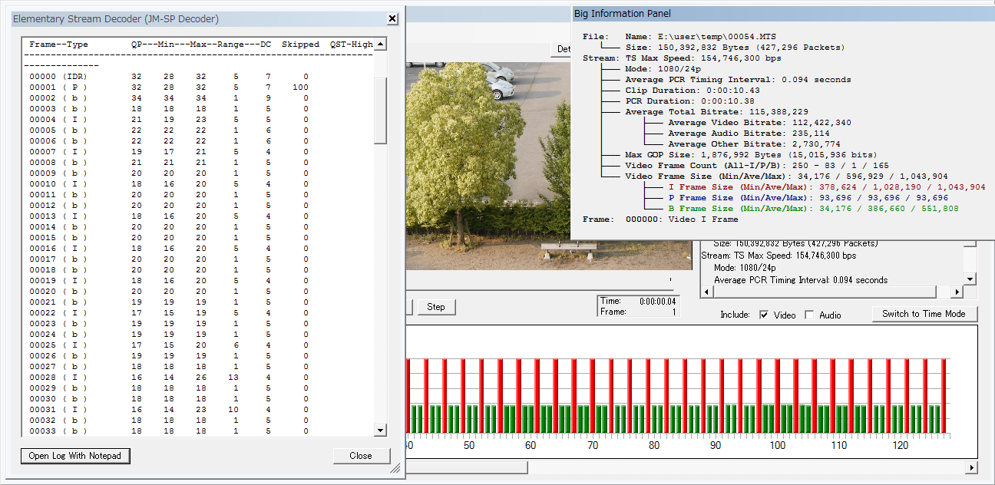Enable the Audio include checkbox
Image resolution: width=995 pixels, height=485 pixels.
809,315
